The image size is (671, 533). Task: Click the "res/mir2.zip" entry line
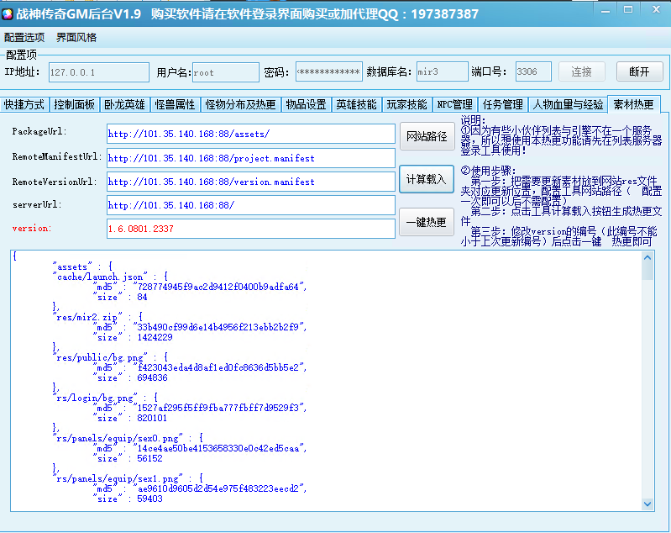coord(97,317)
